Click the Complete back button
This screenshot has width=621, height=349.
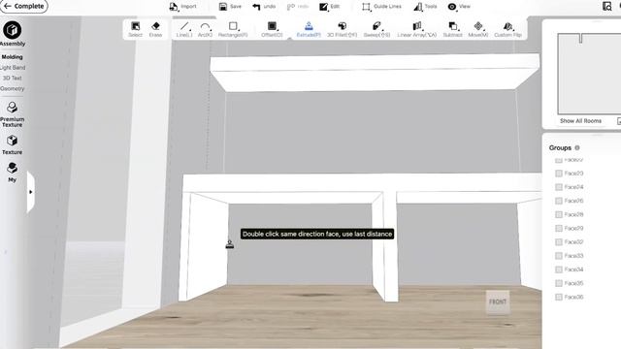coord(24,7)
